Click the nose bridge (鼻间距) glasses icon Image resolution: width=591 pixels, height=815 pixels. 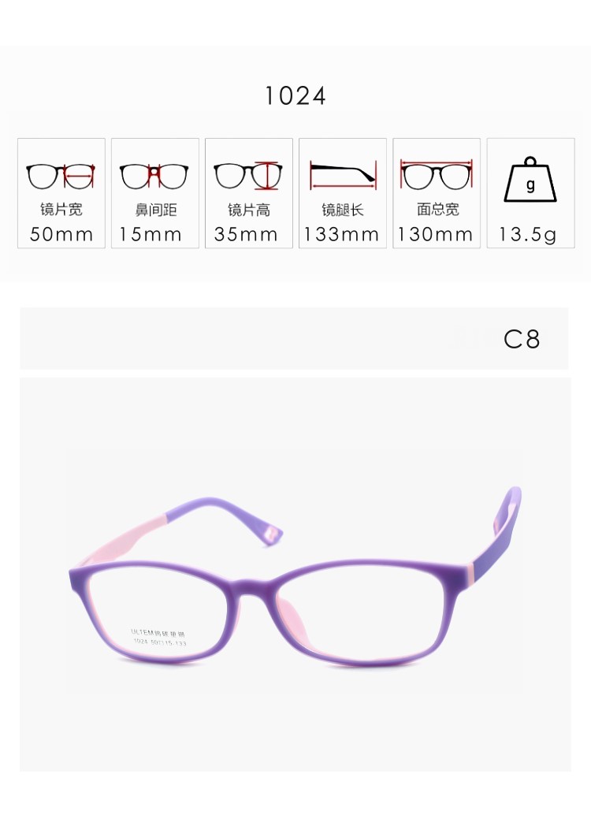(x=154, y=177)
